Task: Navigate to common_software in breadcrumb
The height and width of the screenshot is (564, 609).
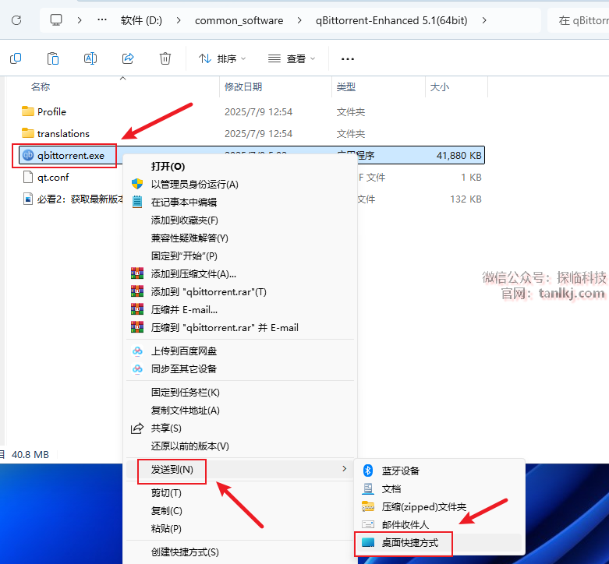Action: (239, 20)
